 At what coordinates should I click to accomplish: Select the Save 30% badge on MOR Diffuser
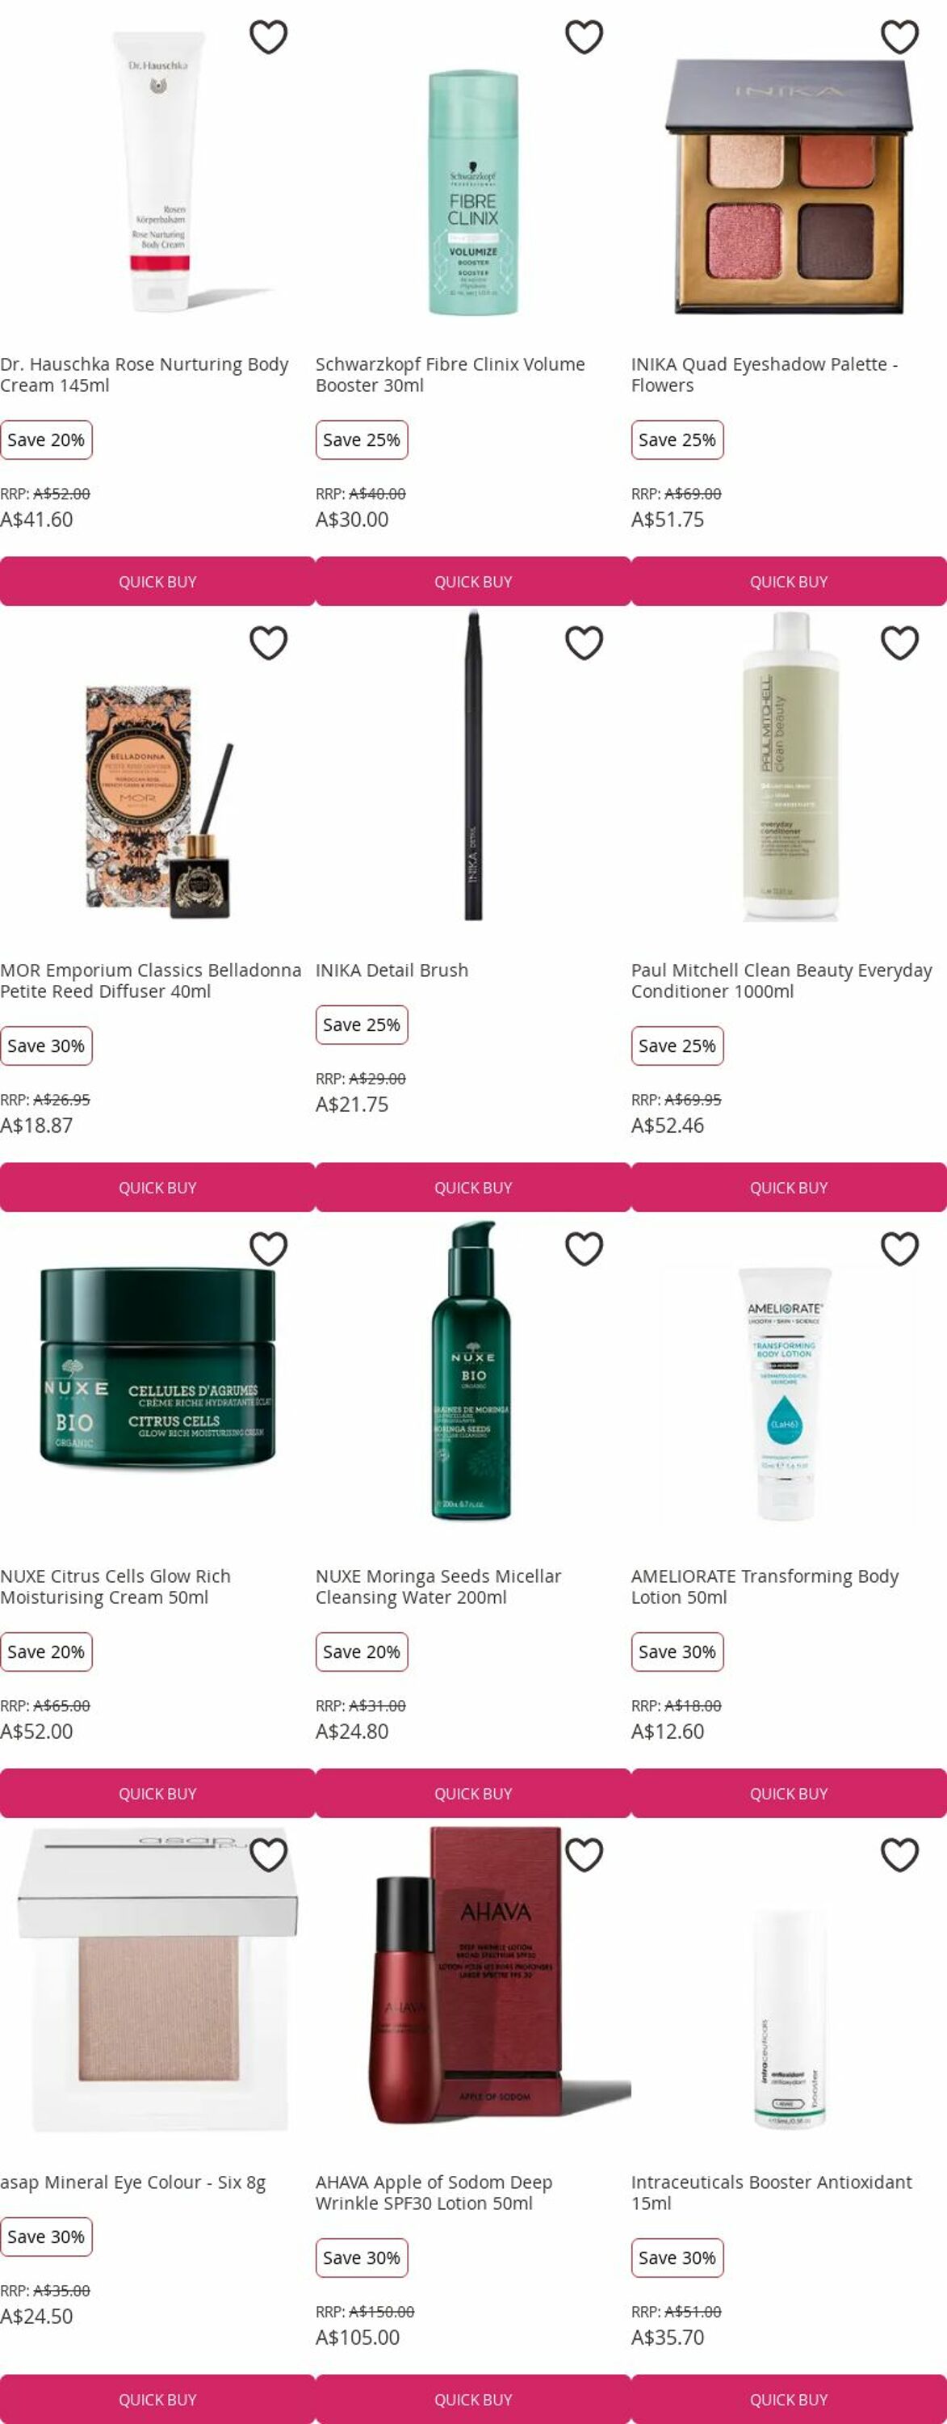[46, 1046]
